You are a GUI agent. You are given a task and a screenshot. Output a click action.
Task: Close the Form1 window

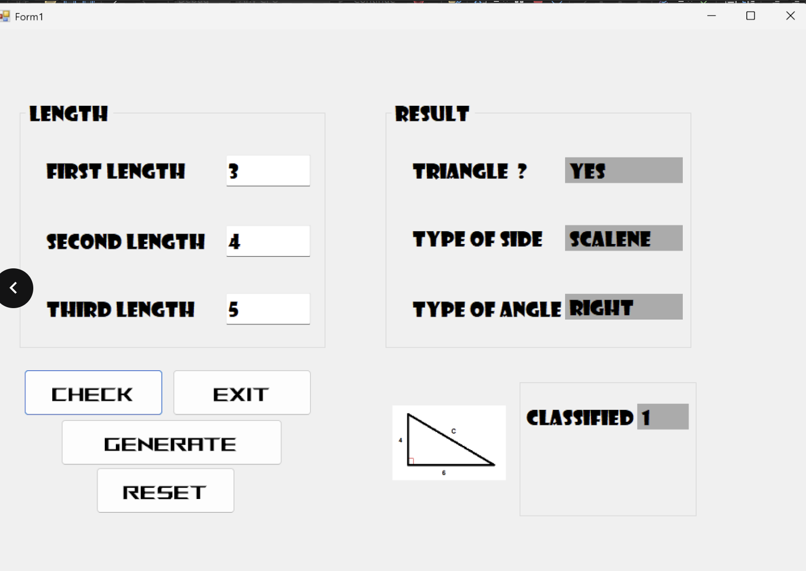coord(790,16)
